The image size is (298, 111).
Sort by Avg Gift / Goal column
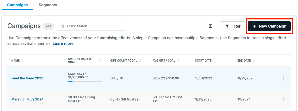click(178, 60)
